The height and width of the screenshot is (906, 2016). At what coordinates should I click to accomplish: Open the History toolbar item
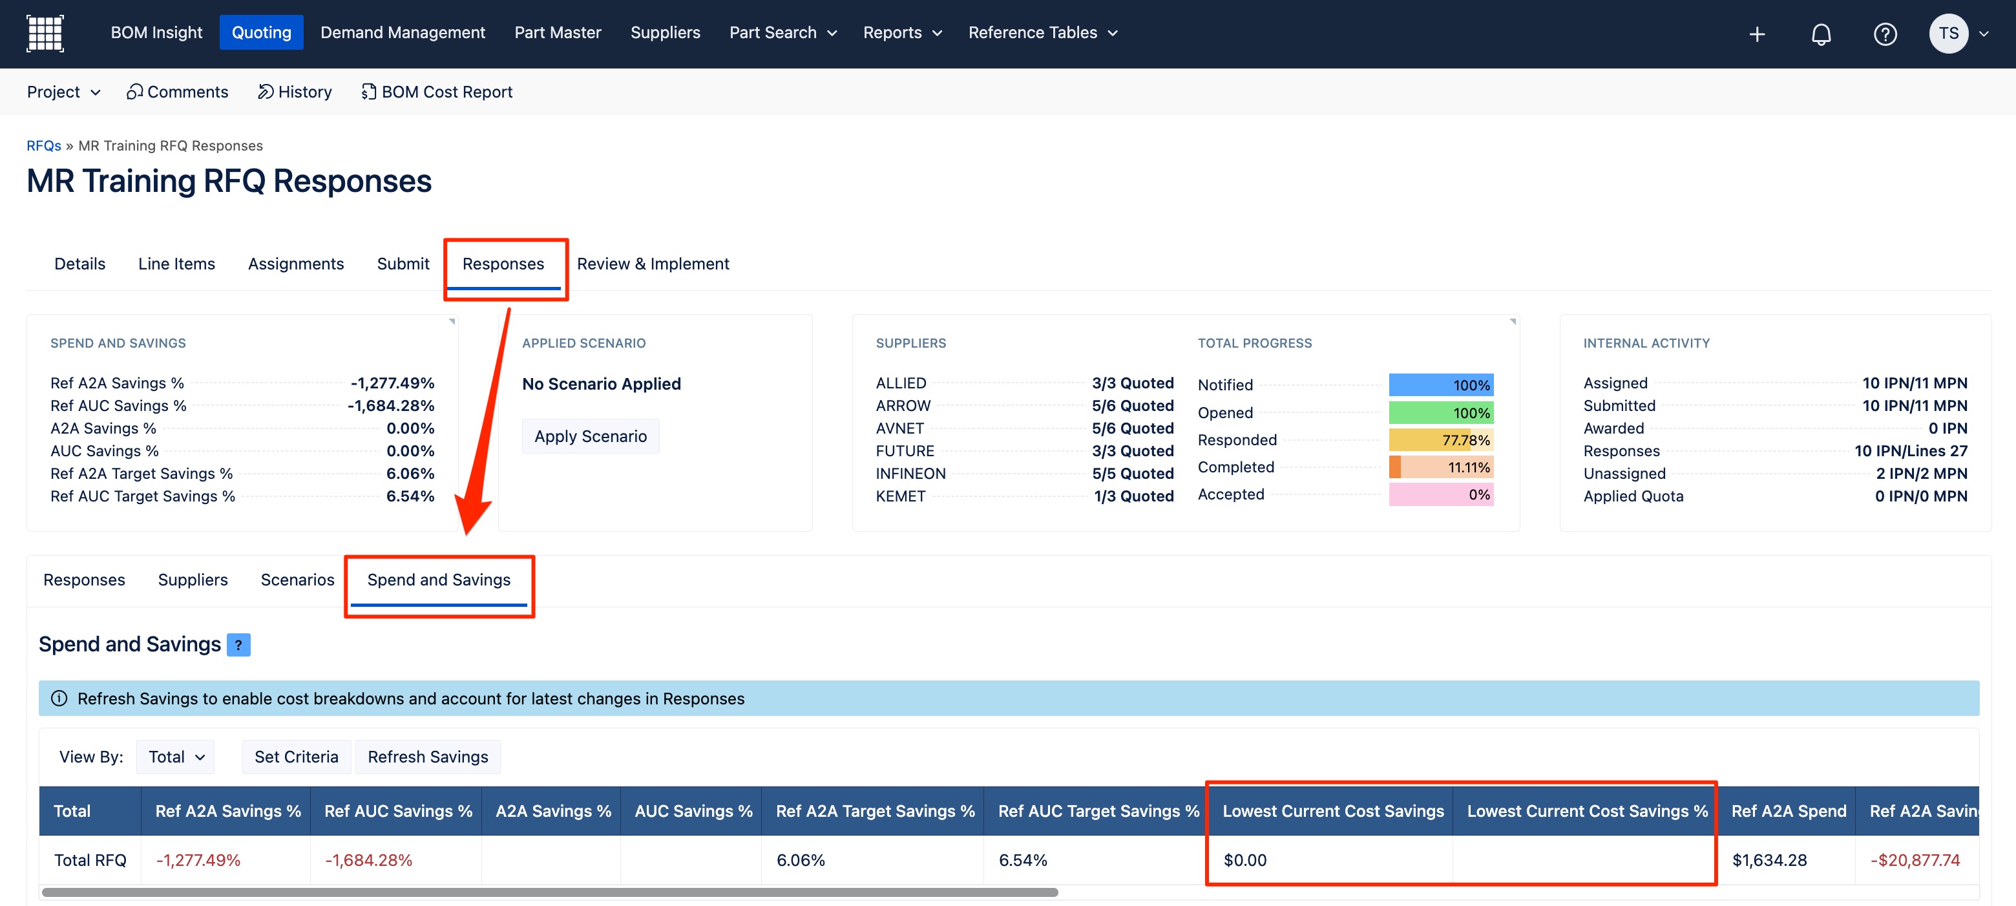pyautogui.click(x=295, y=92)
